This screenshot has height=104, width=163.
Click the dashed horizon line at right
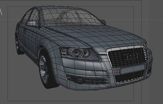pyautogui.click(x=134, y=20)
